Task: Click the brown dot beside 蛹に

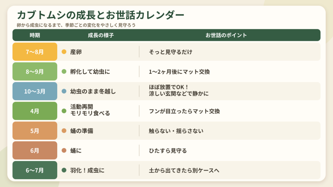Action: pyautogui.click(x=64, y=150)
